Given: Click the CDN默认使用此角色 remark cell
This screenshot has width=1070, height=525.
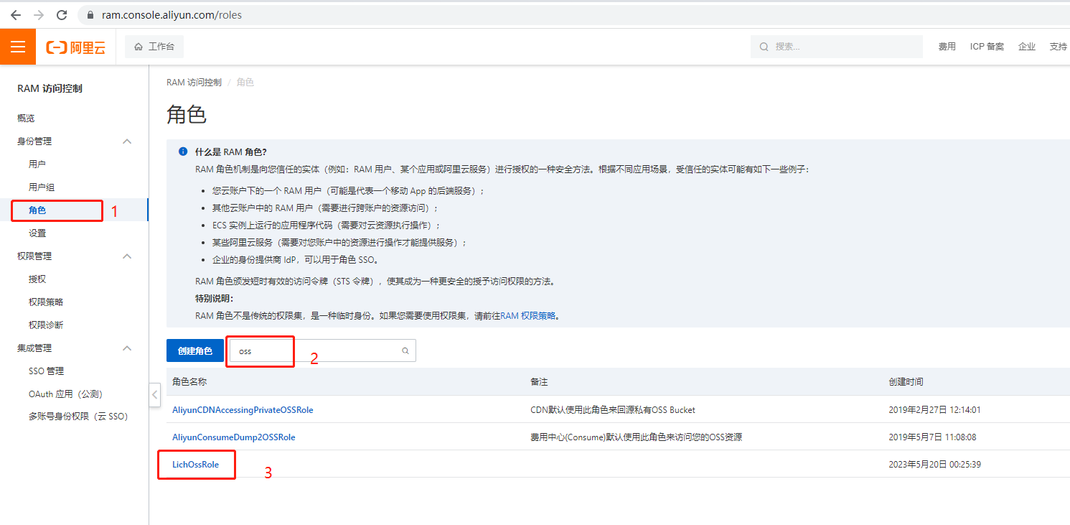Looking at the screenshot, I should point(613,409).
